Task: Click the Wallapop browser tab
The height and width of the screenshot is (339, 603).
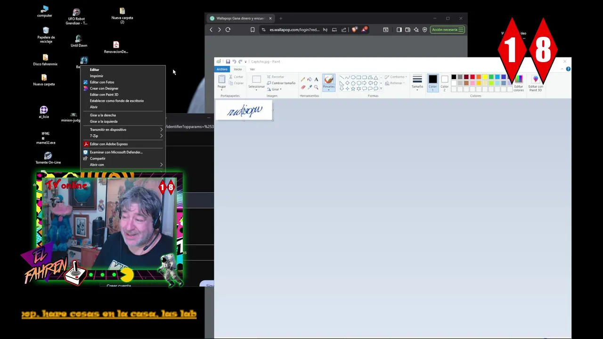Action: 240,18
